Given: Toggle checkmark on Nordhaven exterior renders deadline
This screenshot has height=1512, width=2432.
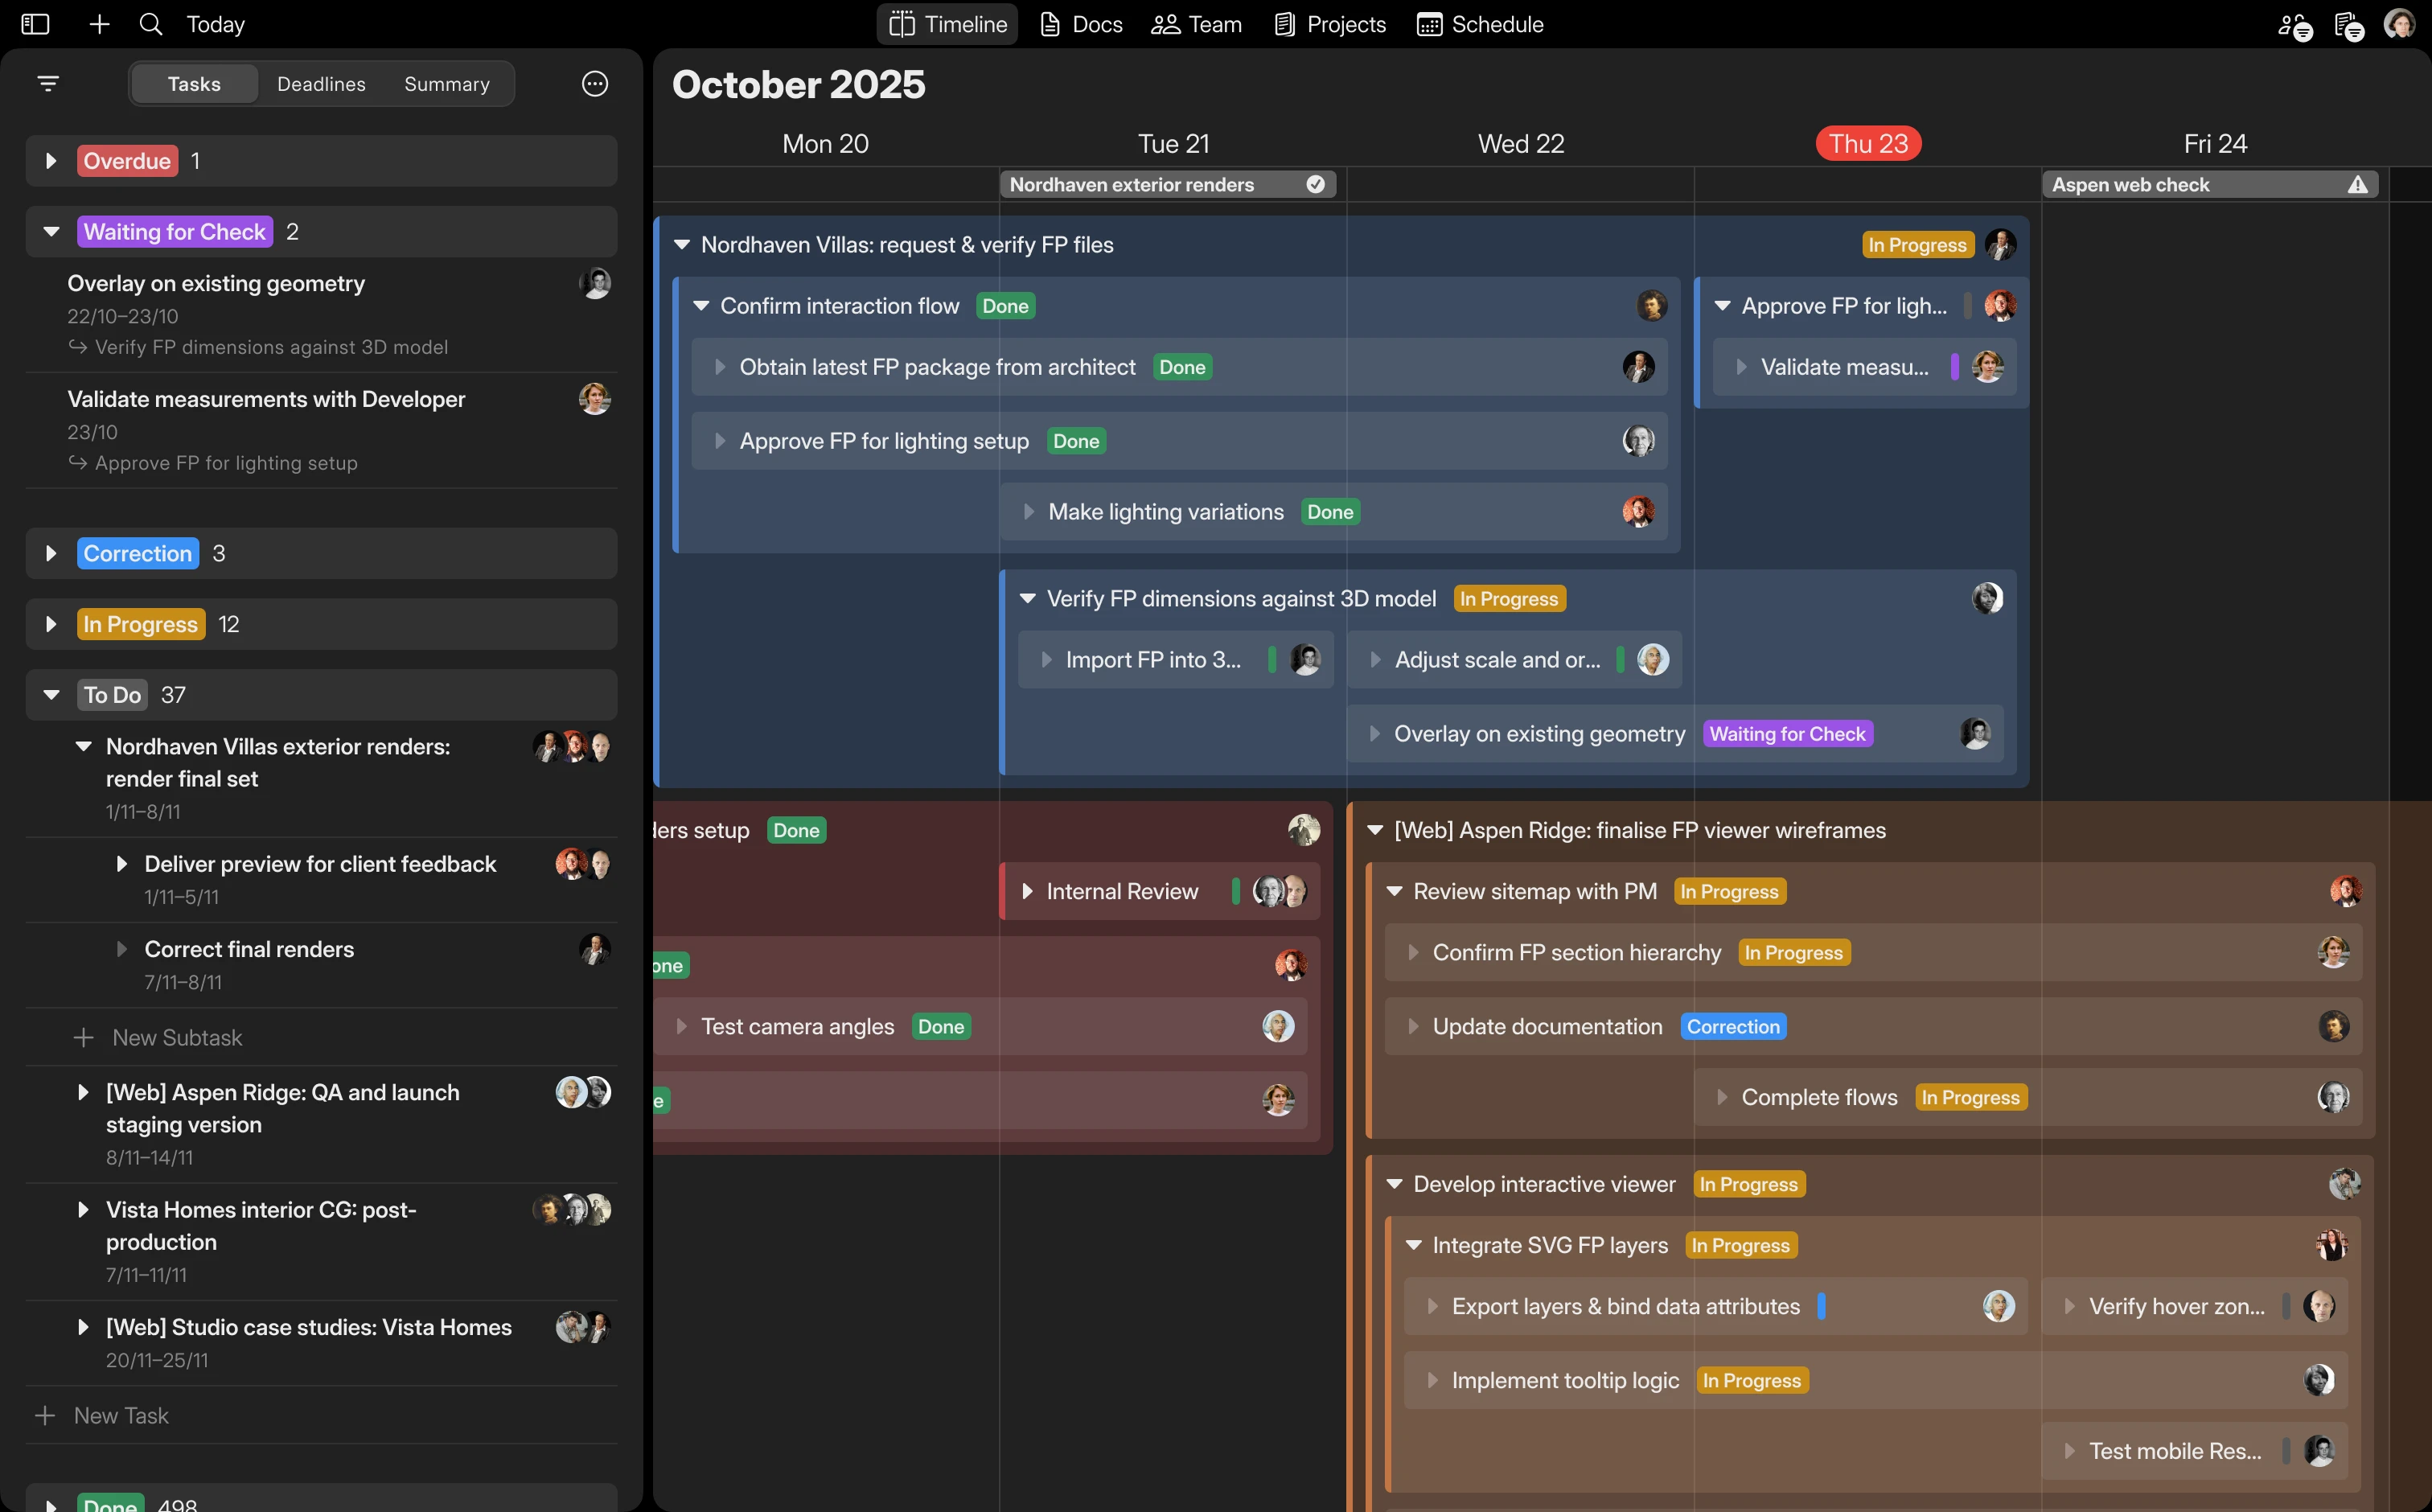Looking at the screenshot, I should pos(1316,184).
